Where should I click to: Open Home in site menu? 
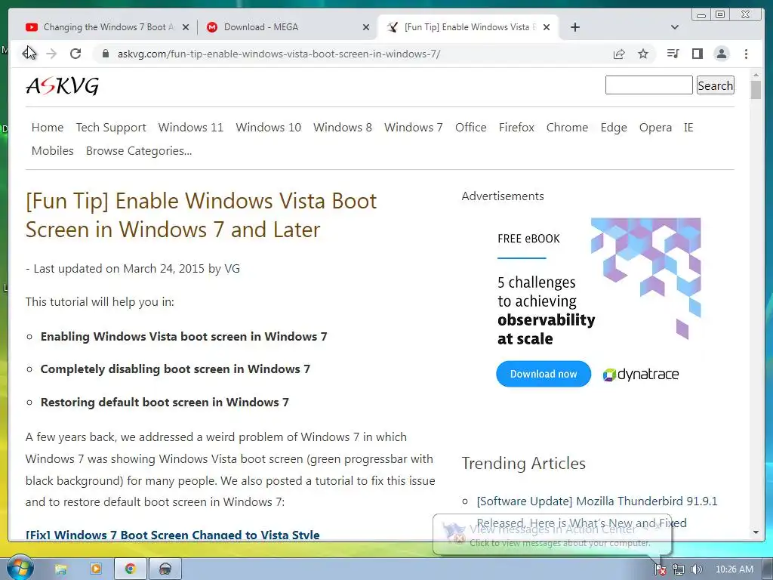click(48, 127)
